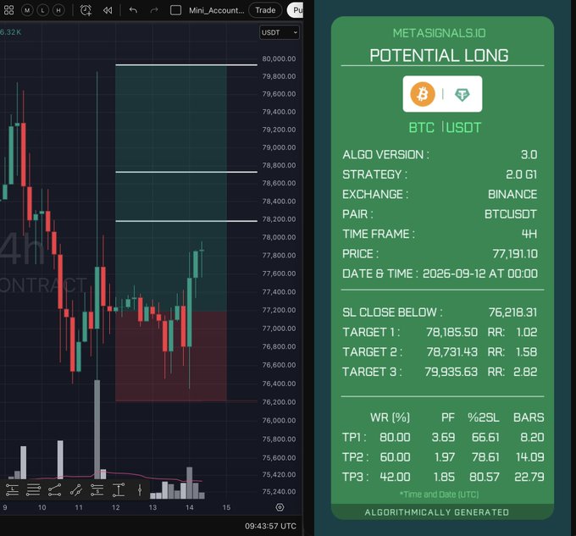
Task: Click the 78,000.00 price axis label
Action: pyautogui.click(x=279, y=237)
